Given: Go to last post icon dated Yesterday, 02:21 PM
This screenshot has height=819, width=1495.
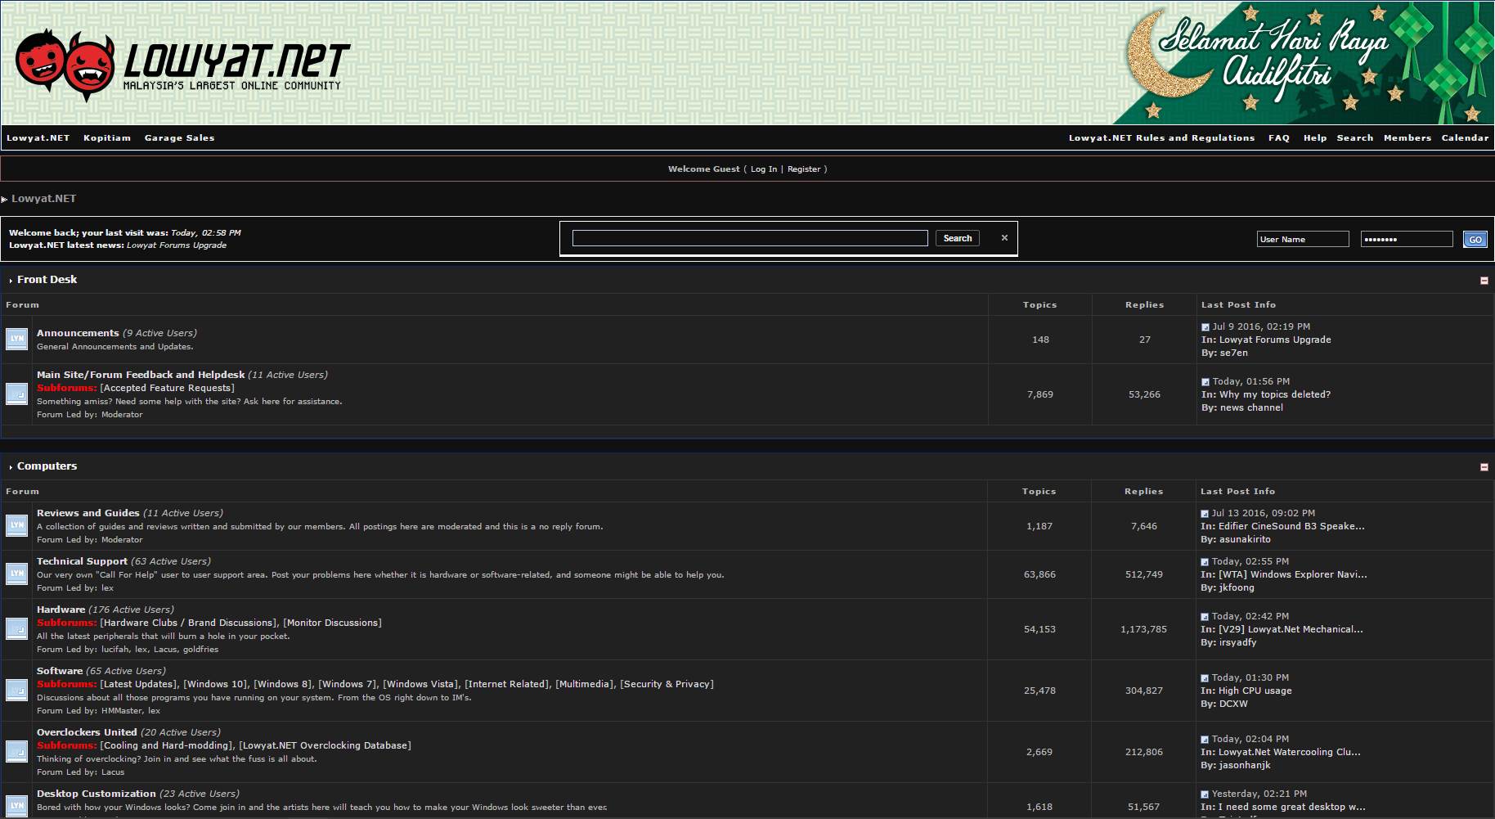Looking at the screenshot, I should [x=1205, y=794].
